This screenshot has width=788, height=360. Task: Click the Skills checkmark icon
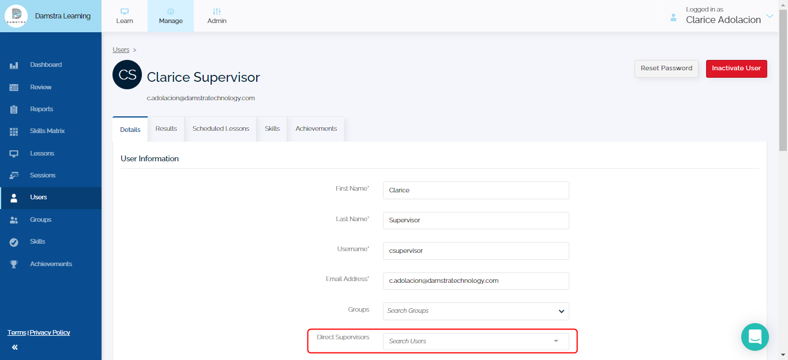point(14,242)
